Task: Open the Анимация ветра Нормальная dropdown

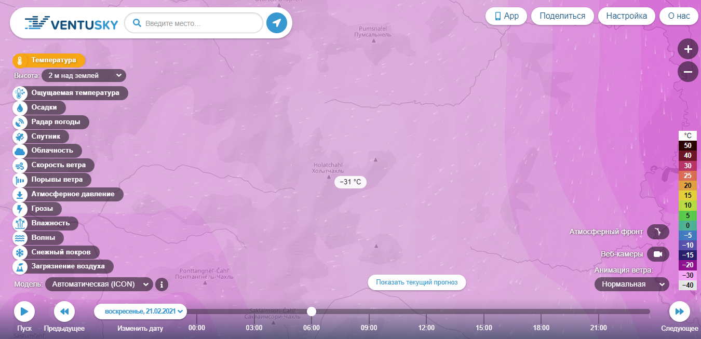Action: pyautogui.click(x=631, y=284)
